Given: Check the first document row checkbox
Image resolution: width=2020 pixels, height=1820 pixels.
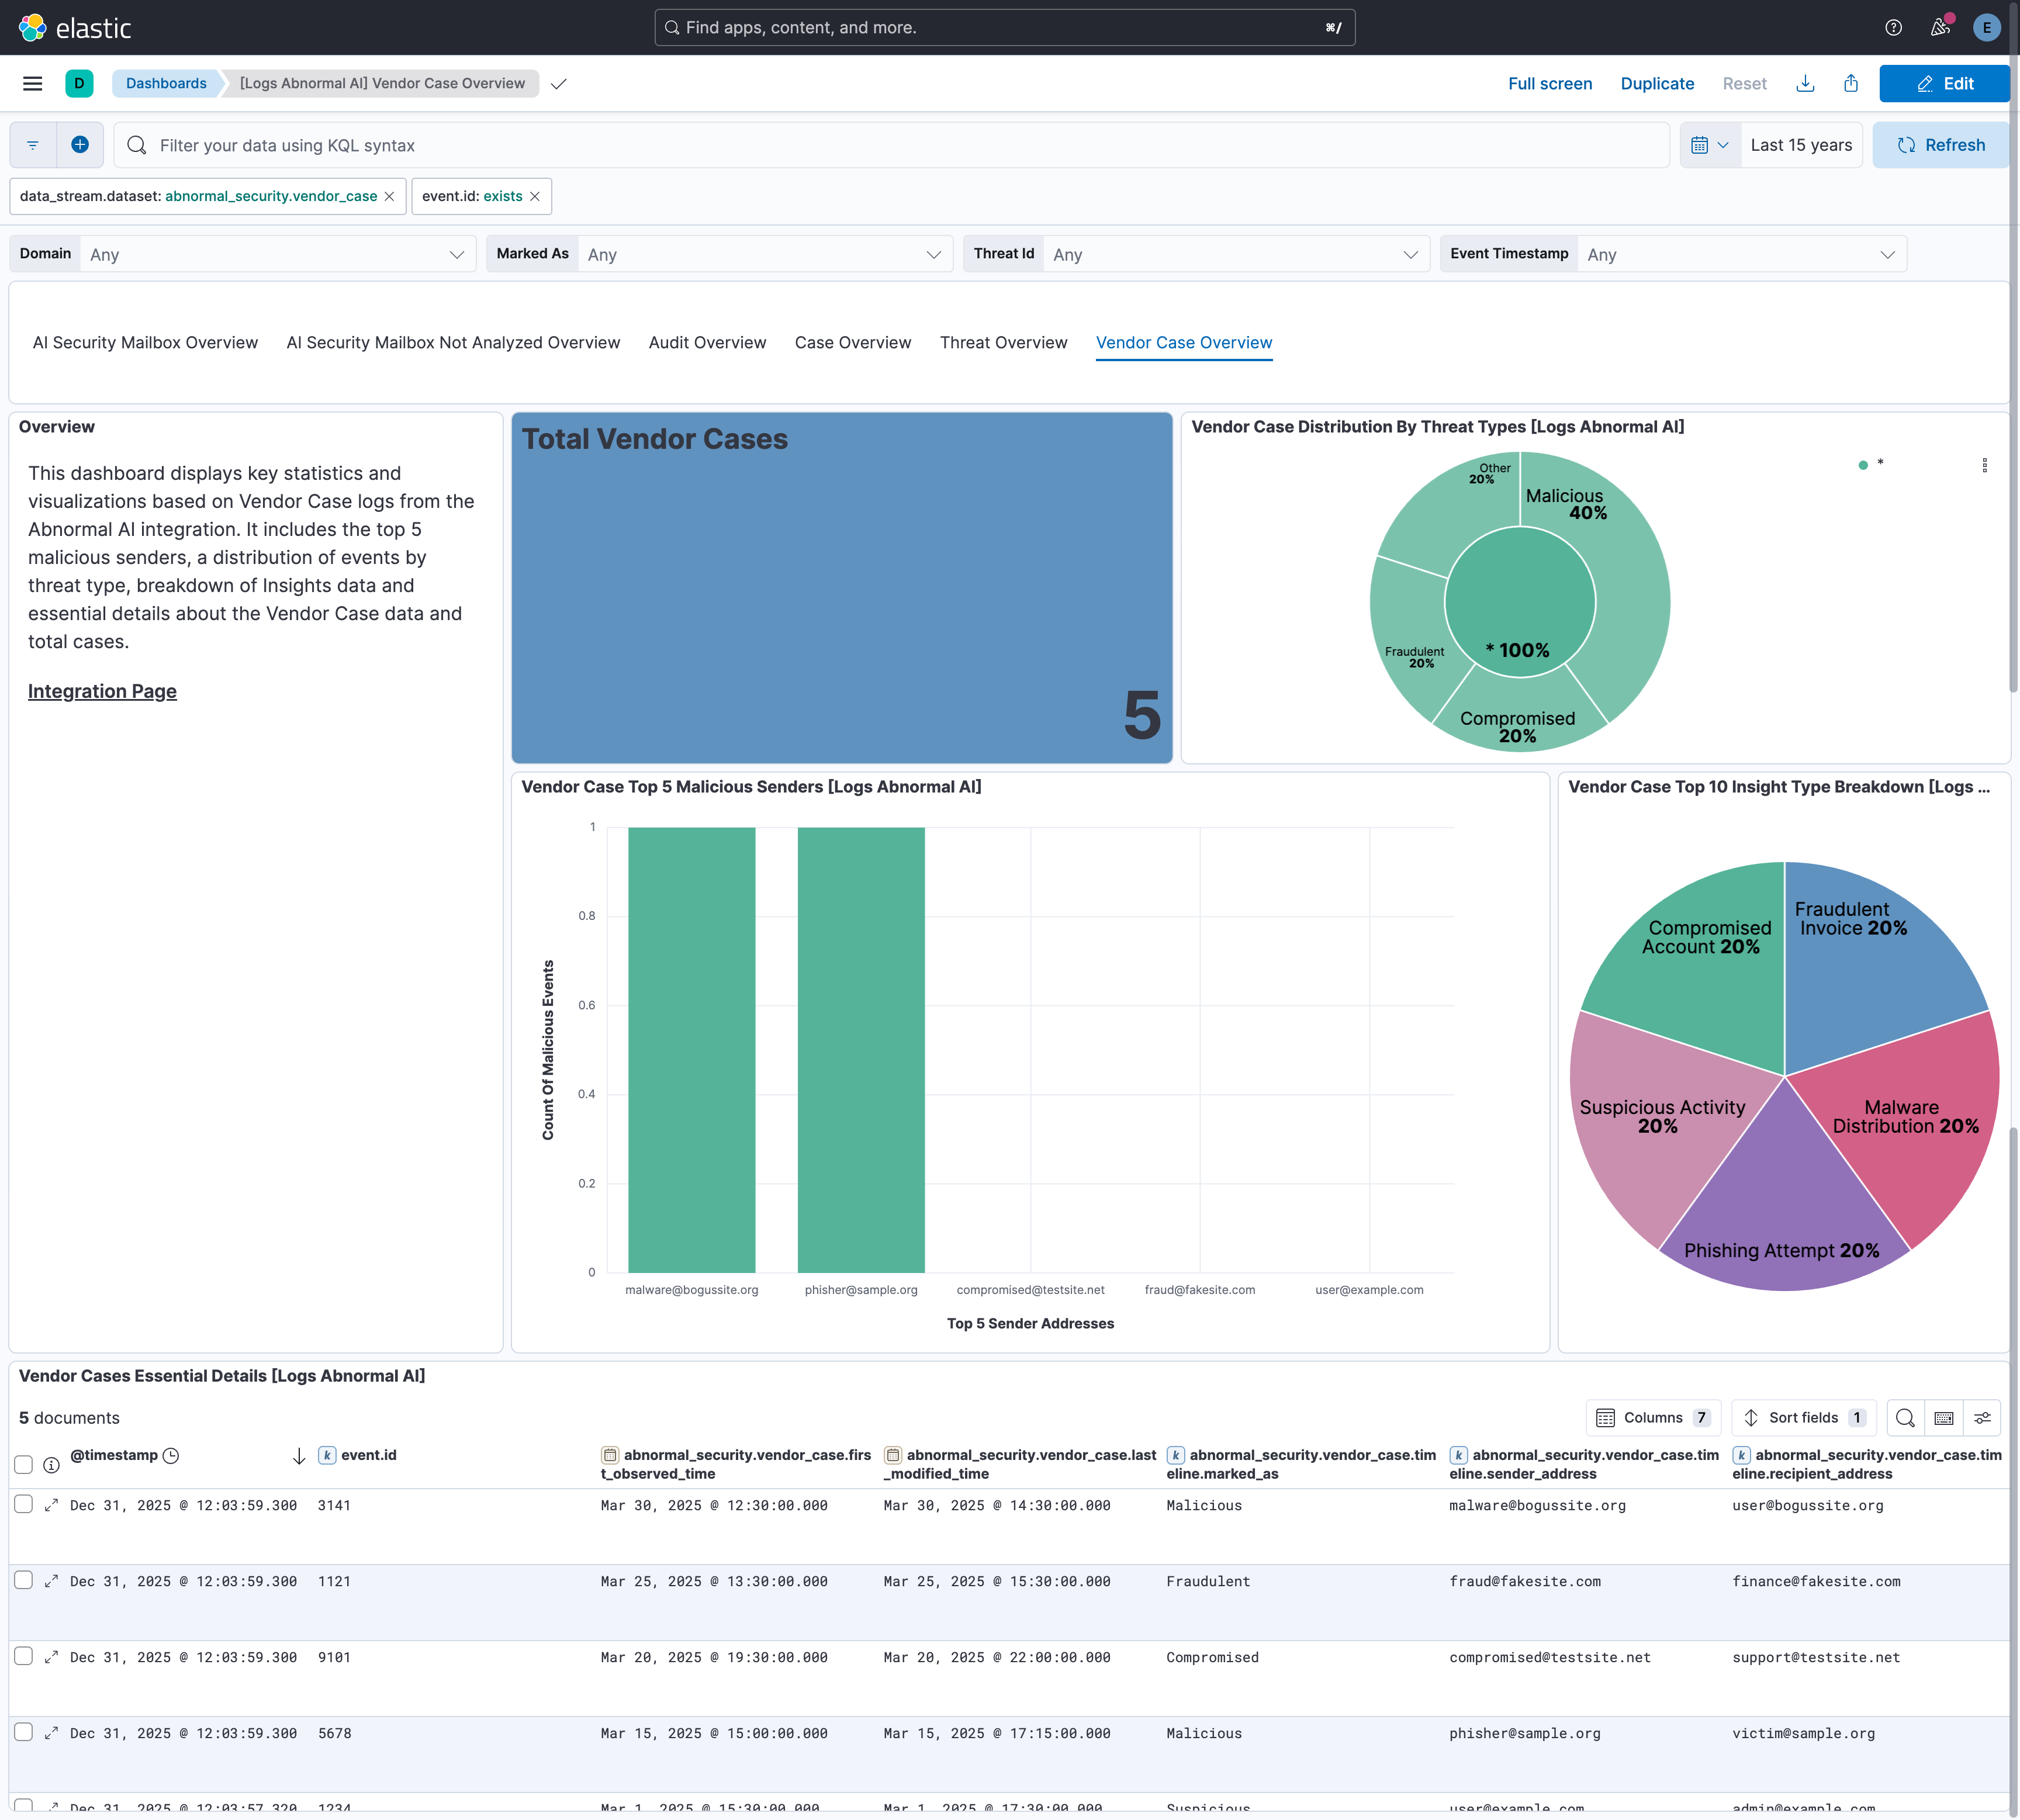Looking at the screenshot, I should coord(24,1505).
